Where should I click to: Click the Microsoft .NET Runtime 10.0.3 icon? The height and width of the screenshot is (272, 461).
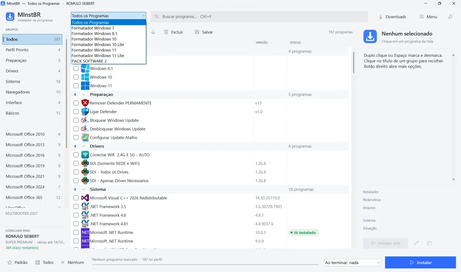point(85,232)
